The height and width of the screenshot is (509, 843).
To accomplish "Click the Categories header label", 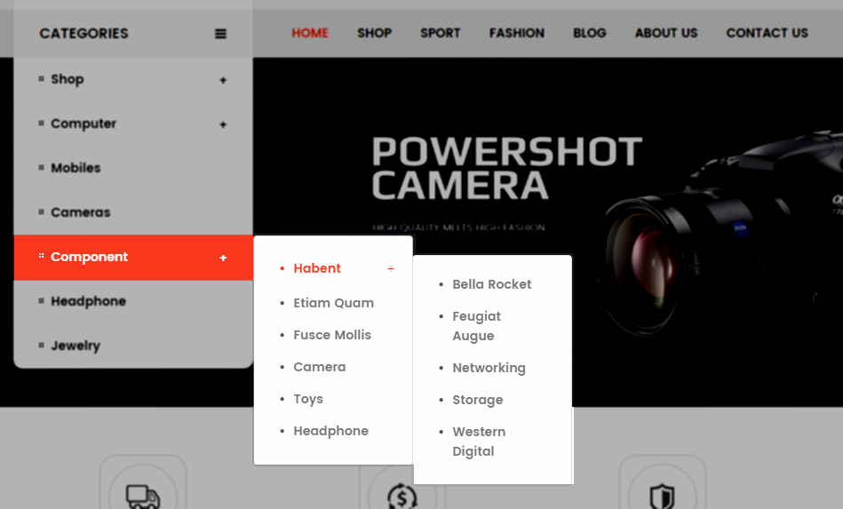I will coord(84,34).
